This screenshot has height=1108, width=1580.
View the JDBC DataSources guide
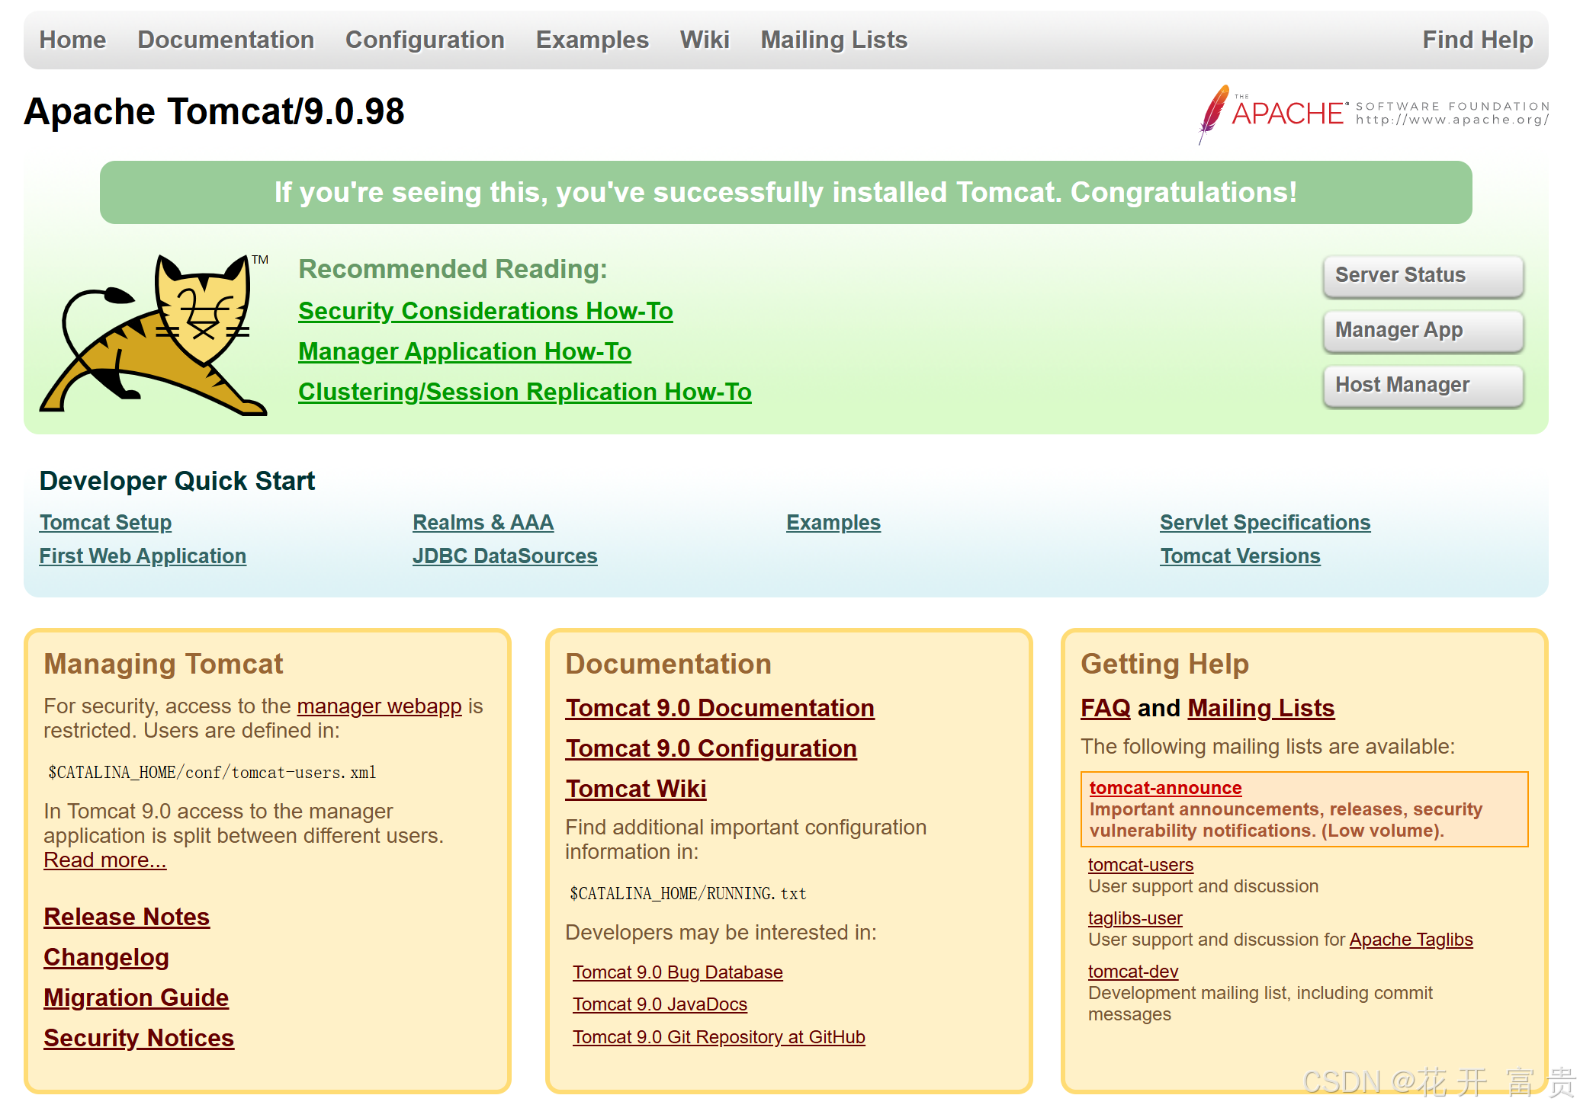[x=505, y=556]
